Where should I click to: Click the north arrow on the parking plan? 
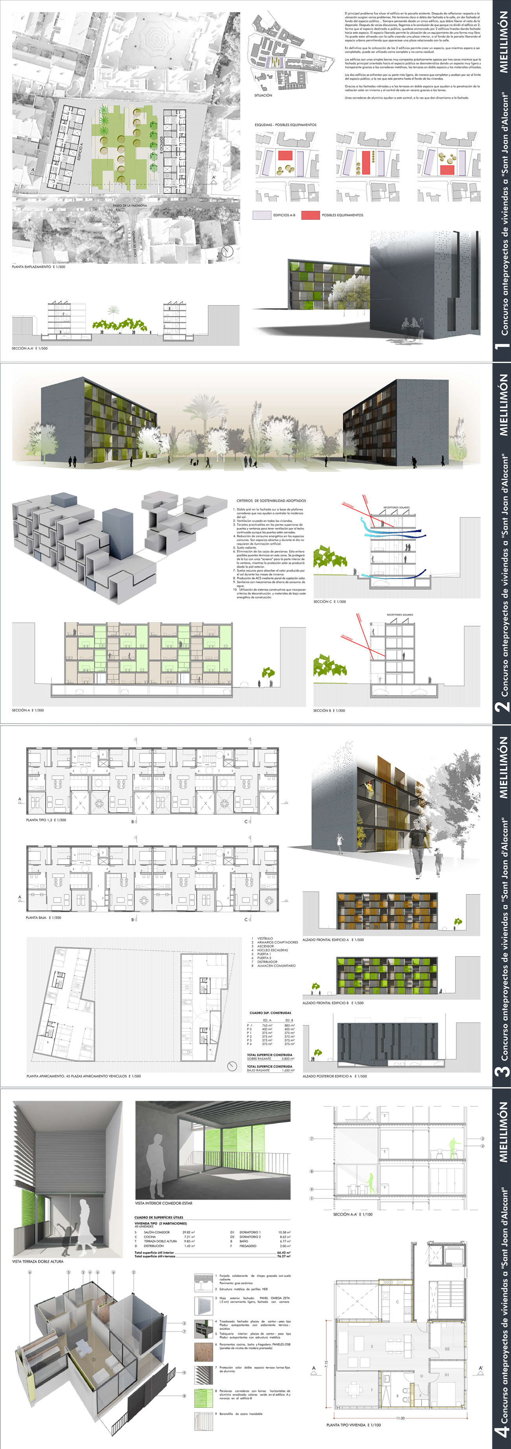[x=232, y=1066]
